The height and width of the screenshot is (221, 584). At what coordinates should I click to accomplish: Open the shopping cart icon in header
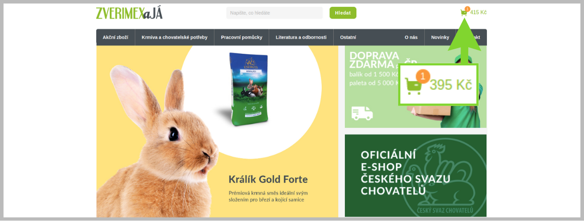coord(464,13)
